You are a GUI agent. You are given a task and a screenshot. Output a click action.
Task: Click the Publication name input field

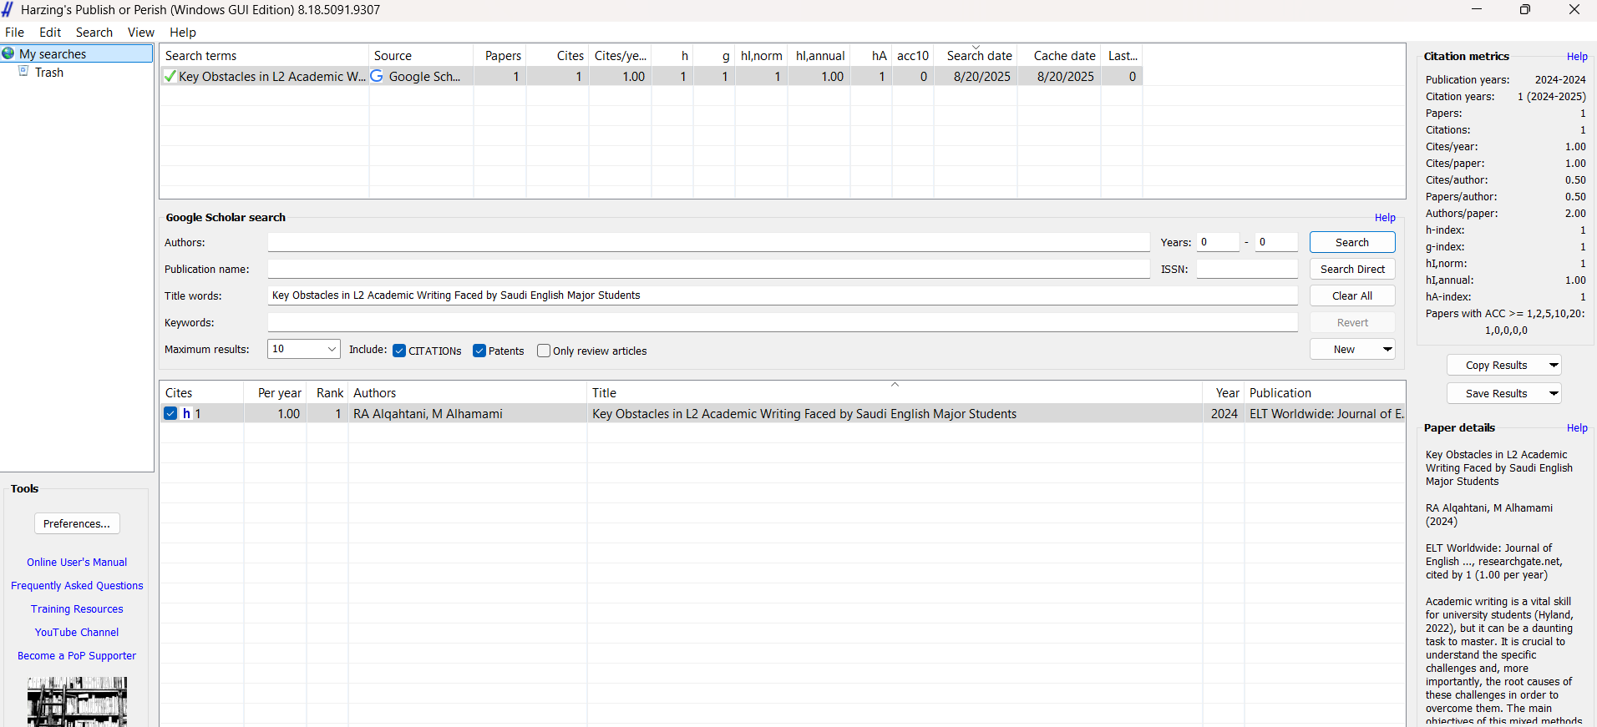(x=708, y=269)
